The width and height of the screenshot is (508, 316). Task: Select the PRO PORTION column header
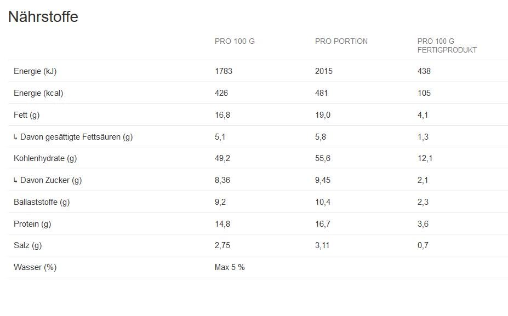click(x=341, y=42)
